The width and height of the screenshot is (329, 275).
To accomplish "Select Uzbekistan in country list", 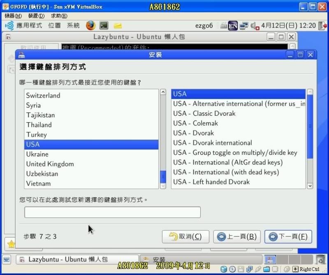I will [91, 174].
